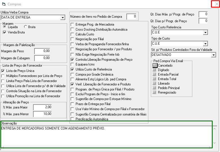Toggle the Entrada Parcial checkbox
Image resolution: width=220 pixels, height=152 pixels.
(x=154, y=74)
